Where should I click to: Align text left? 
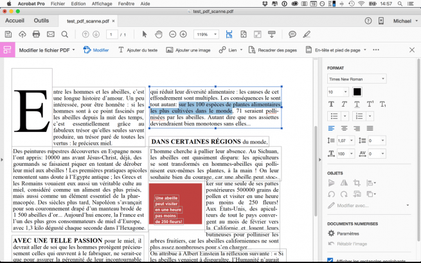click(x=331, y=129)
